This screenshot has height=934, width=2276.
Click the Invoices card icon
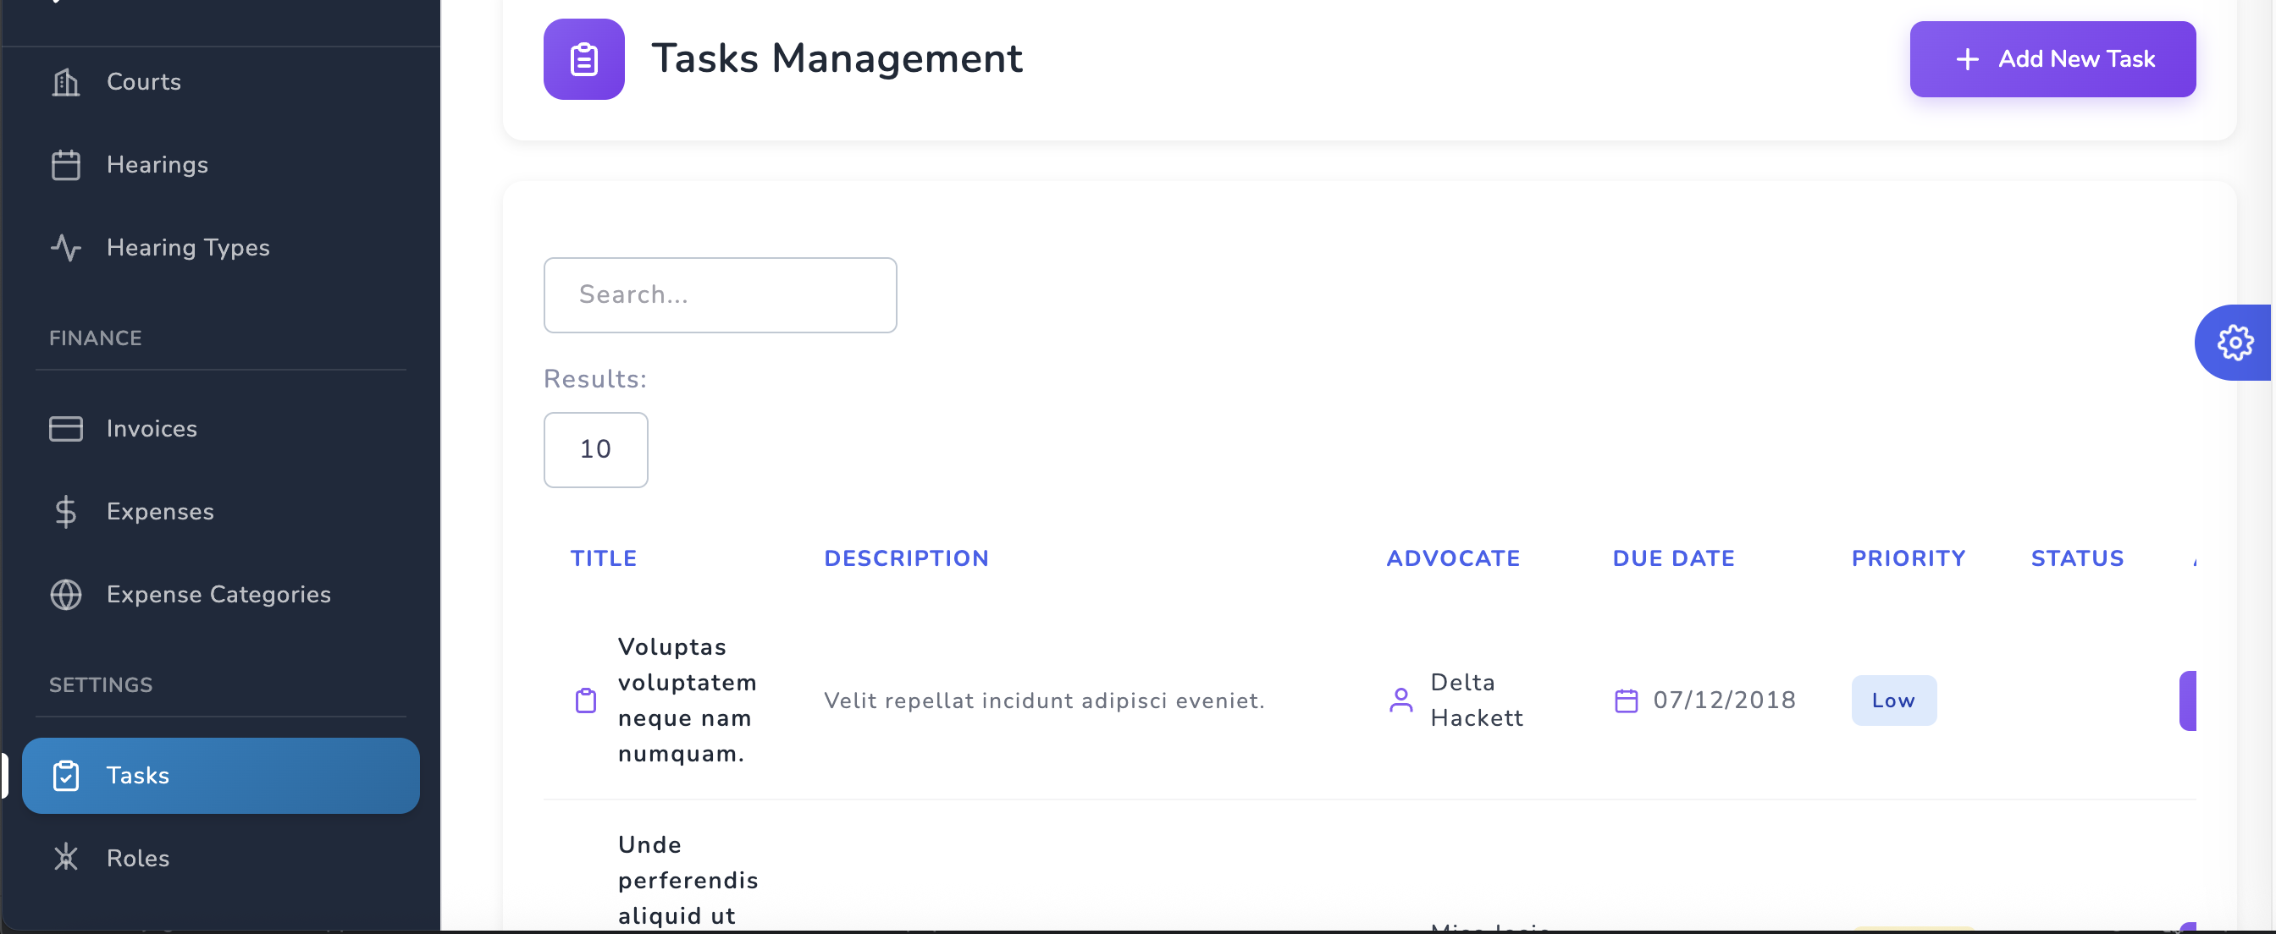[x=65, y=429]
